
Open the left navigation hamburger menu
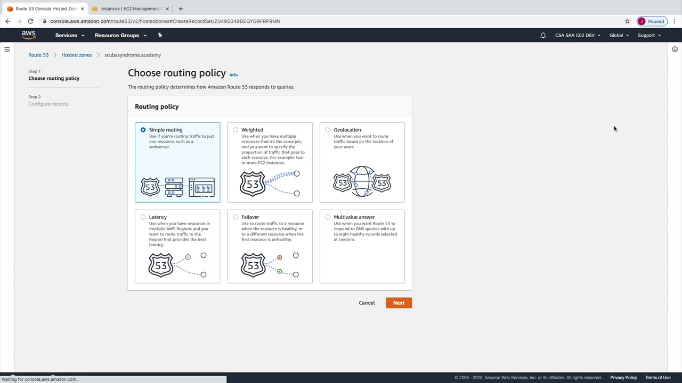[7, 49]
